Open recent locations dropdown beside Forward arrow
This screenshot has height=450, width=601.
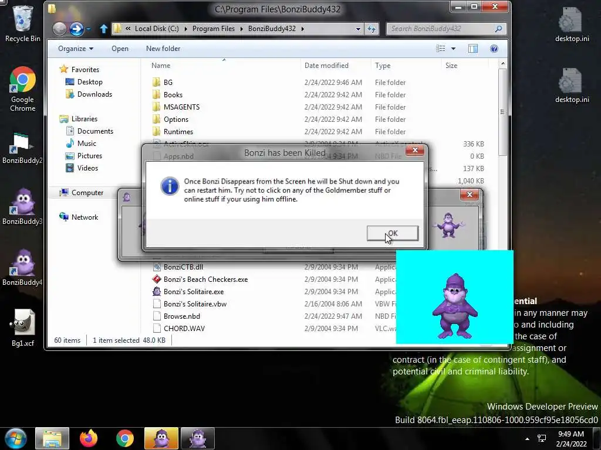(89, 29)
